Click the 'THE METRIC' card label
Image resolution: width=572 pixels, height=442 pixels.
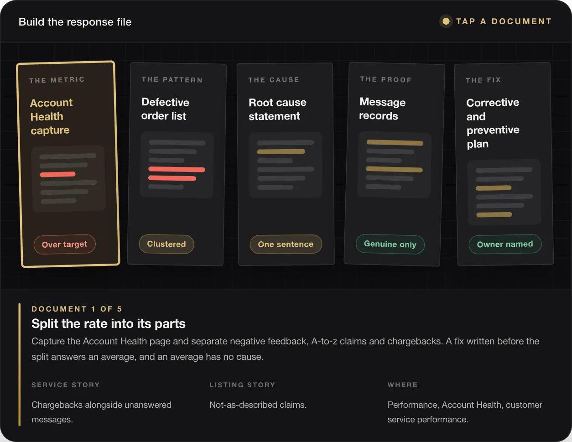point(57,80)
